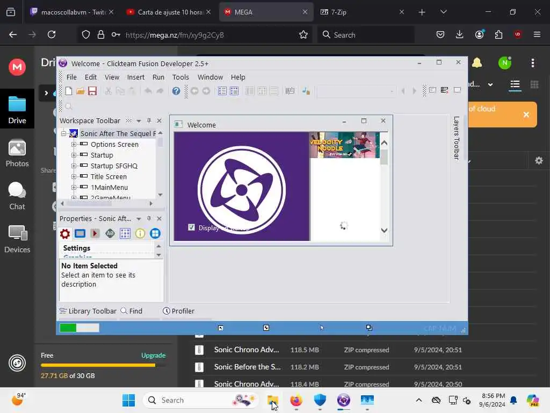Open the Library Toolbar tab
The image size is (550, 413).
pos(88,311)
